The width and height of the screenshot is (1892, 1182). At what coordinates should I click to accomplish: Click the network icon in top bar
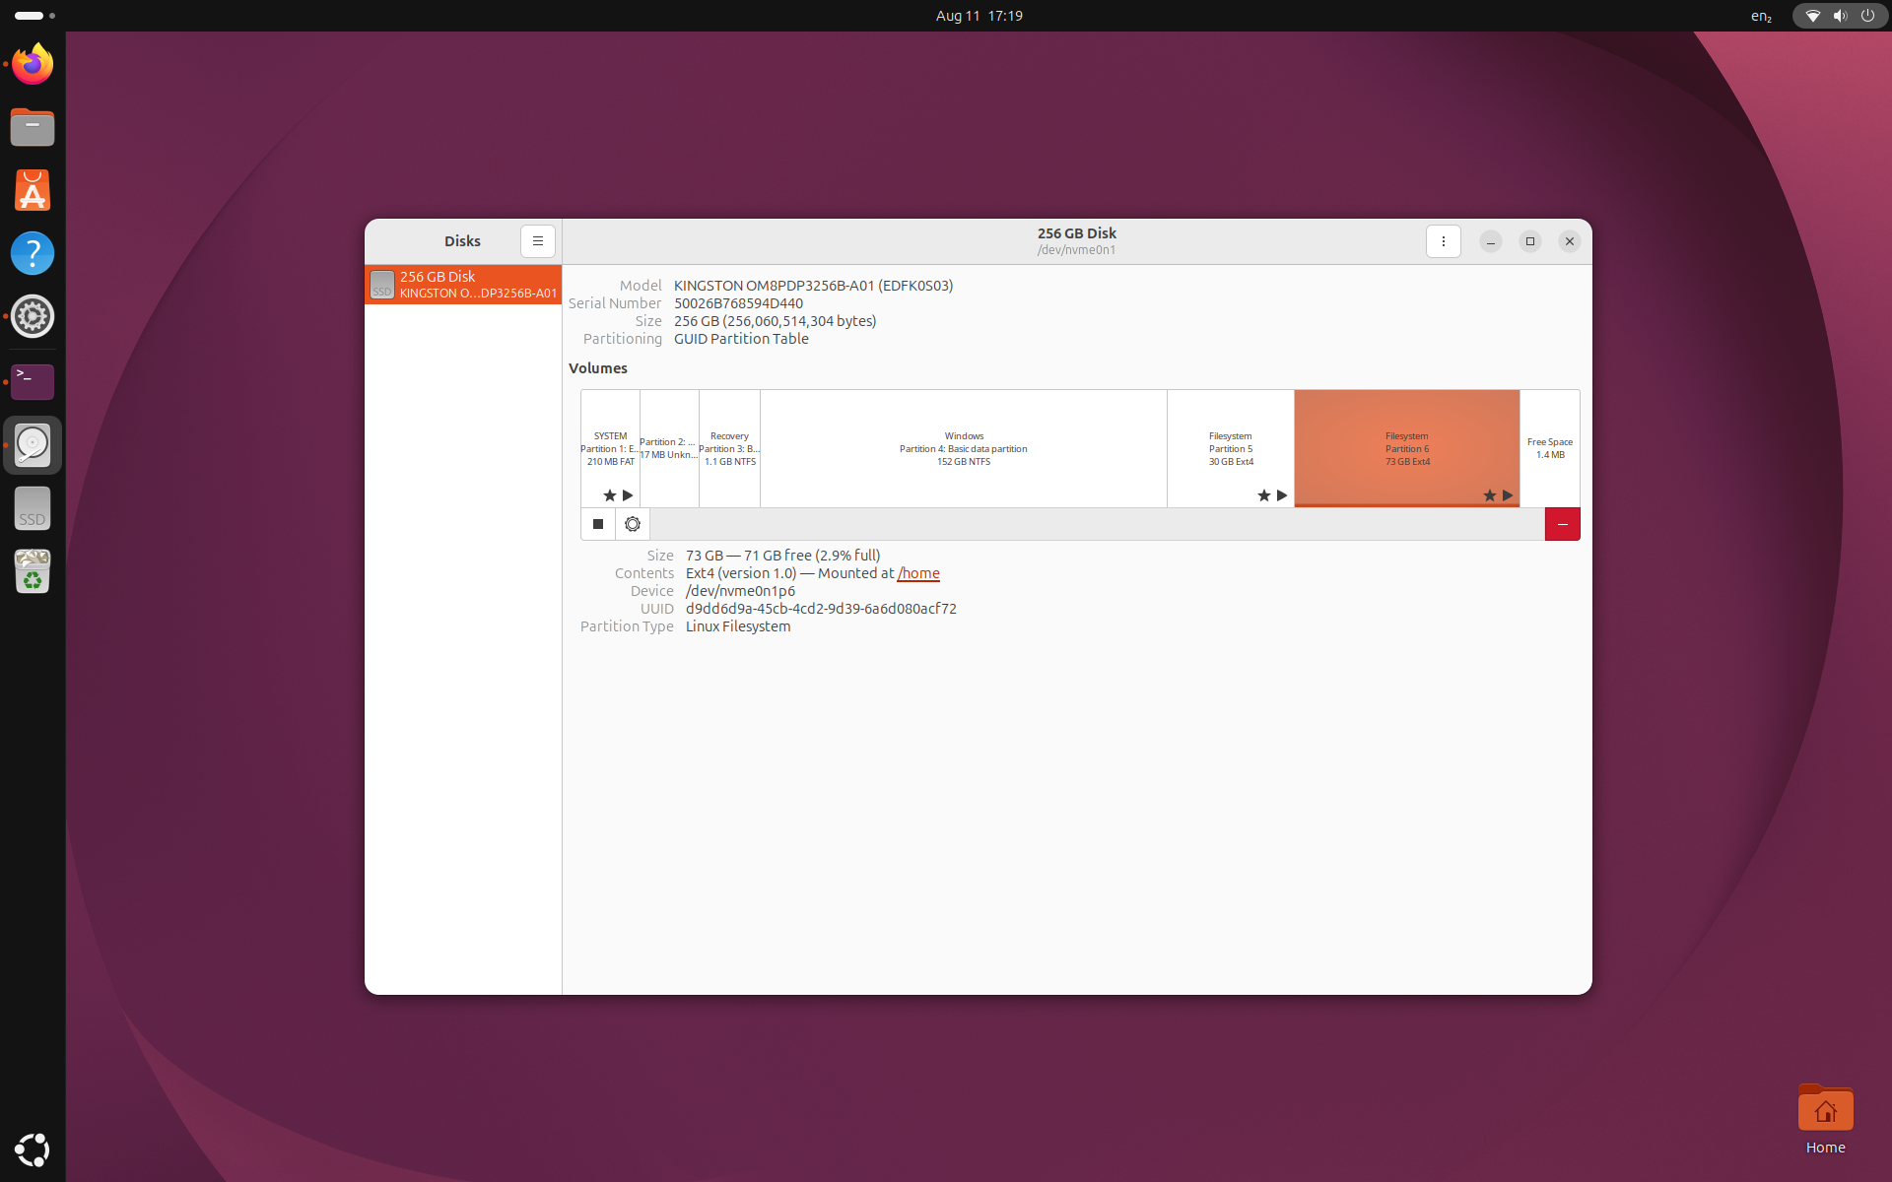pos(1812,16)
